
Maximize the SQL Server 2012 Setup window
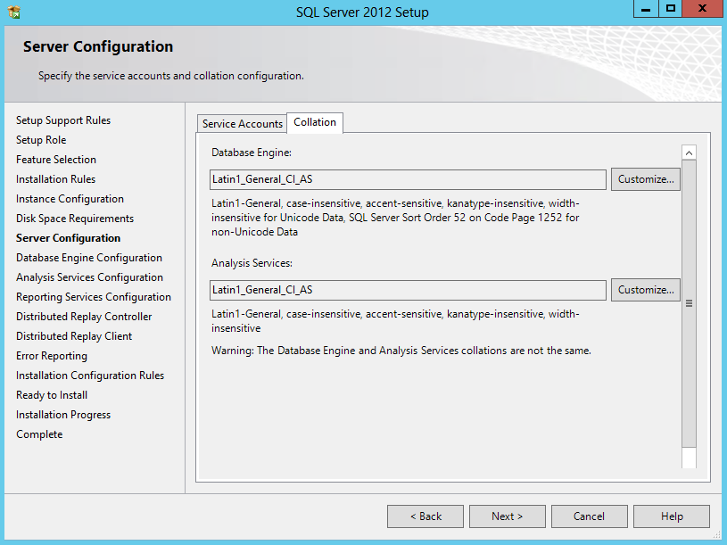coord(671,8)
